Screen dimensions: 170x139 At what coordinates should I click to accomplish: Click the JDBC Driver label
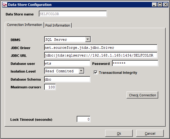(x=20, y=48)
